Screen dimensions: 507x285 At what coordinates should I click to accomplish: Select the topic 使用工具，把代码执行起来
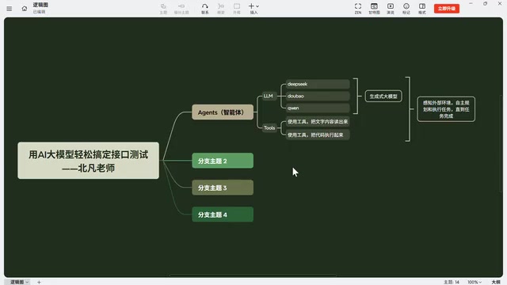click(318, 135)
